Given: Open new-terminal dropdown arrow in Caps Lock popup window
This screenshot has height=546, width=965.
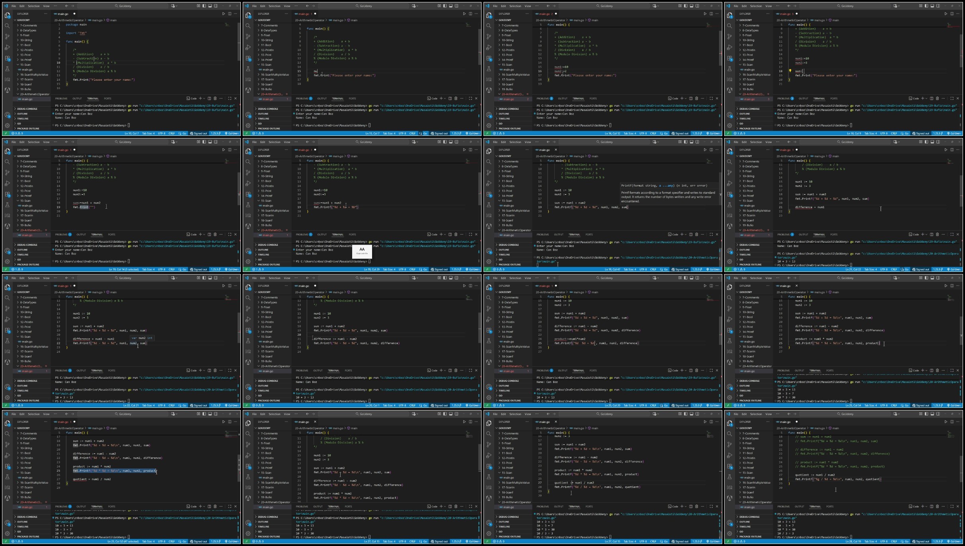Looking at the screenshot, I should click(445, 235).
